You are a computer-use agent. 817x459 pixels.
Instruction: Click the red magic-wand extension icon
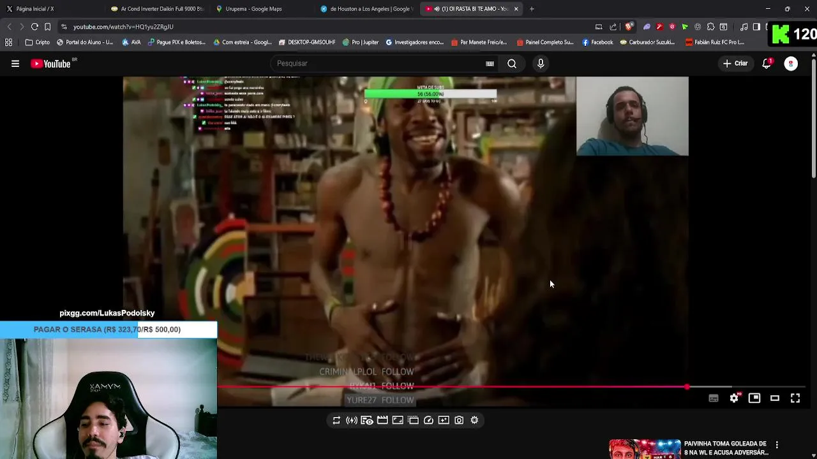(659, 27)
